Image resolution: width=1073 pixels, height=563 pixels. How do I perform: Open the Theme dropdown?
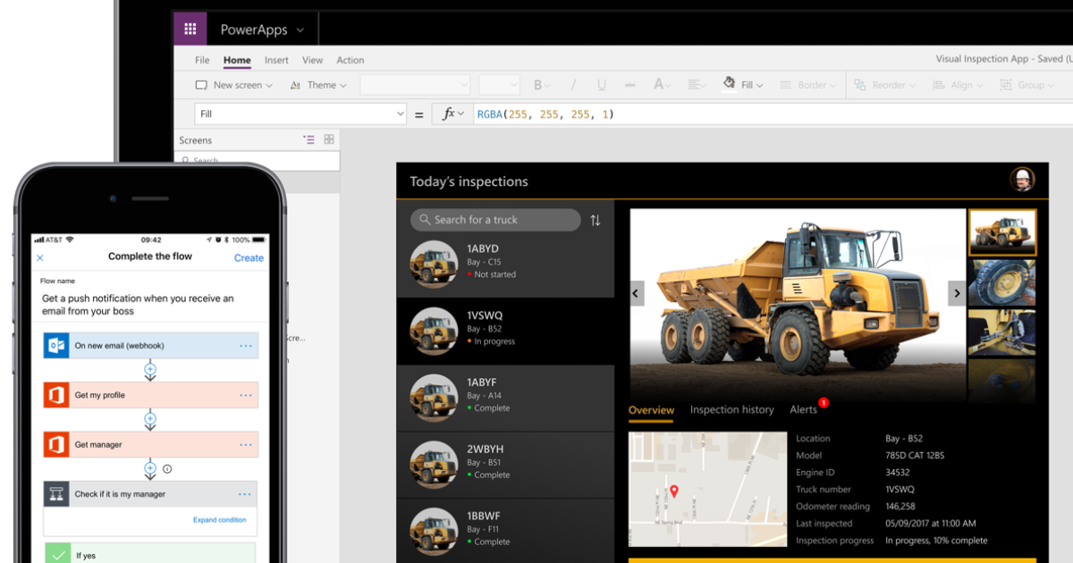click(x=319, y=85)
